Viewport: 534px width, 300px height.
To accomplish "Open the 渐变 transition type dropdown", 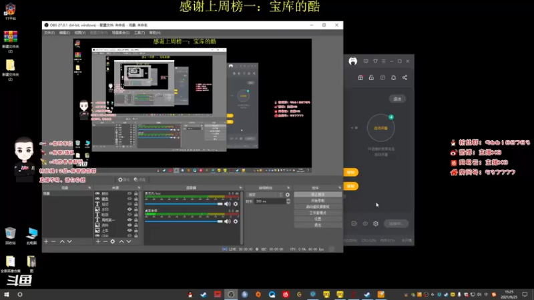I will click(x=264, y=195).
